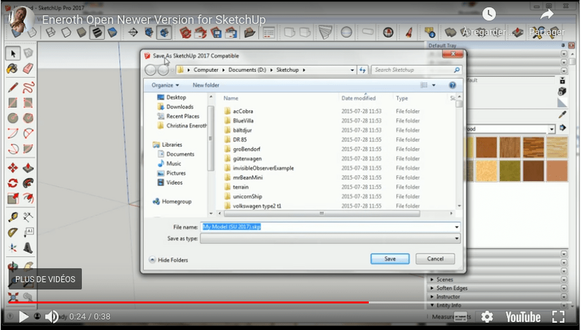581x330 pixels.
Task: Toggle fullscreen video mode
Action: point(558,316)
